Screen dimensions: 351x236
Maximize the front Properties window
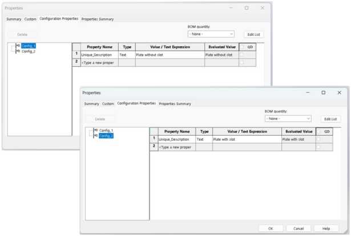[x=323, y=92]
